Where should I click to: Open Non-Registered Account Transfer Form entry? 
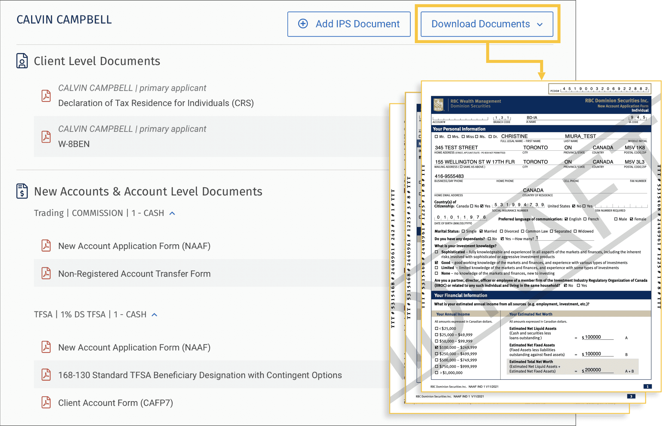click(x=134, y=274)
